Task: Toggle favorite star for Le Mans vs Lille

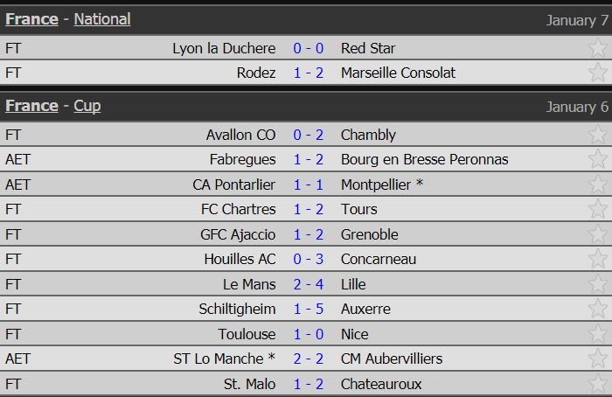Action: point(598,284)
